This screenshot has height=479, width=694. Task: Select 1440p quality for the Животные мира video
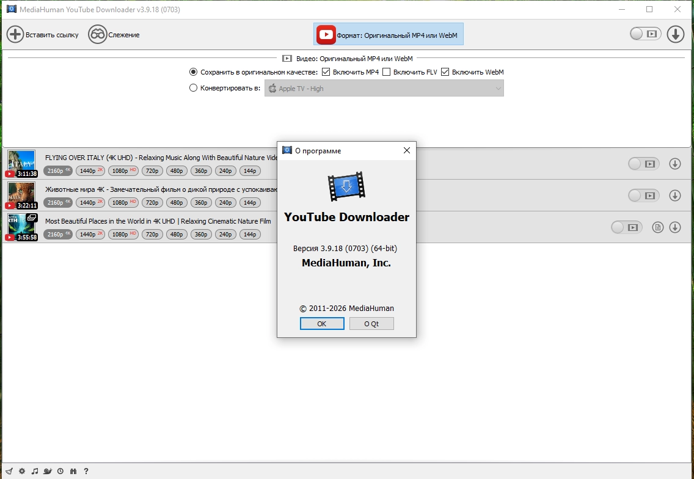90,202
